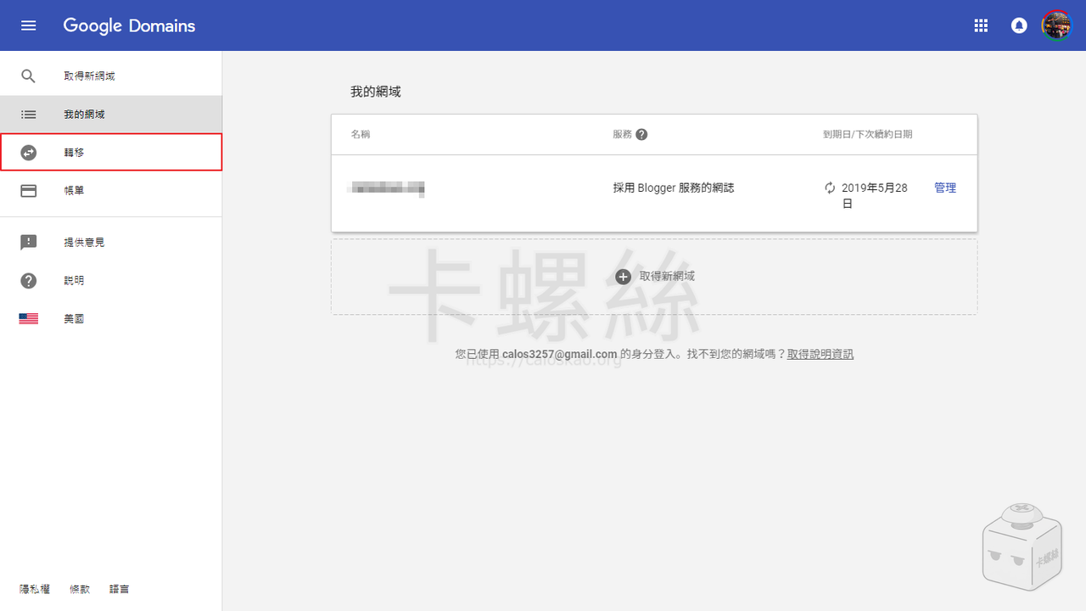Open the hamburger main menu
Viewport: 1086px width, 611px height.
tap(29, 25)
